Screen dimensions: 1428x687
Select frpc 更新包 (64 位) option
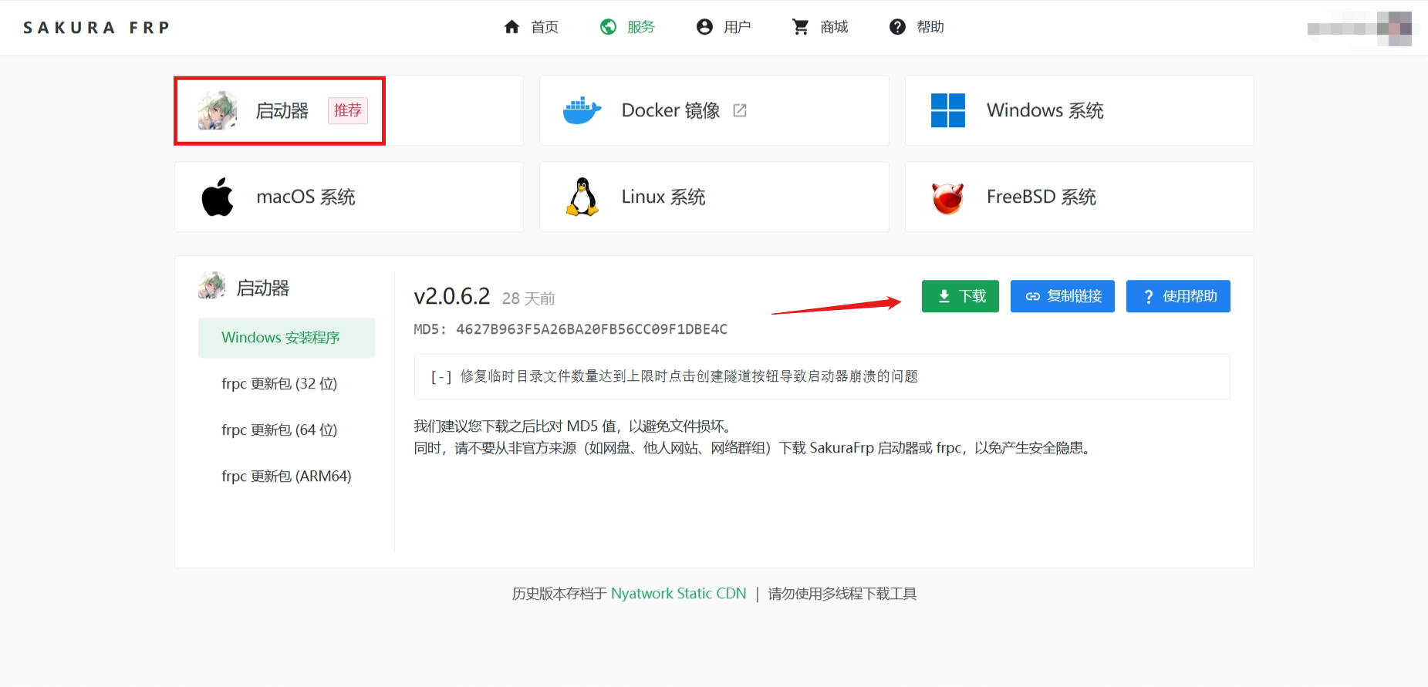coord(279,430)
